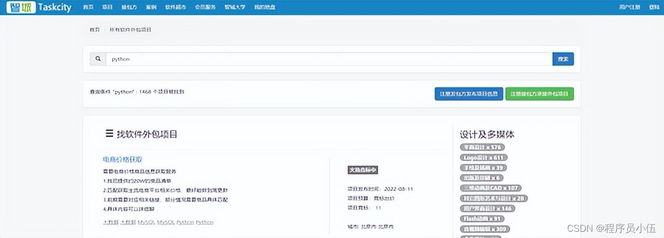
Task: Select the category tag with count 146
Action: pos(487,209)
